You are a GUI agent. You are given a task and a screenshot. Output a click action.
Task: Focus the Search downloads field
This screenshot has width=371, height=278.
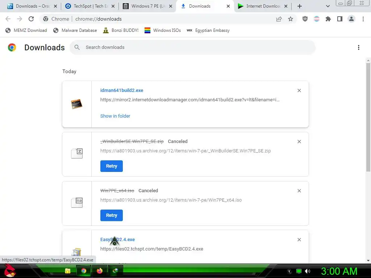(193, 47)
